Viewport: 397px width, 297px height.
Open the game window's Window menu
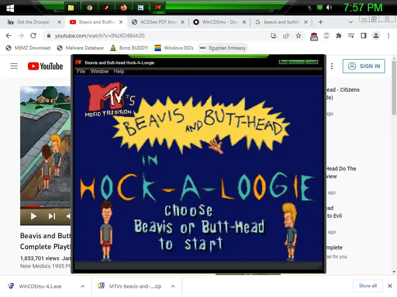[x=100, y=72]
